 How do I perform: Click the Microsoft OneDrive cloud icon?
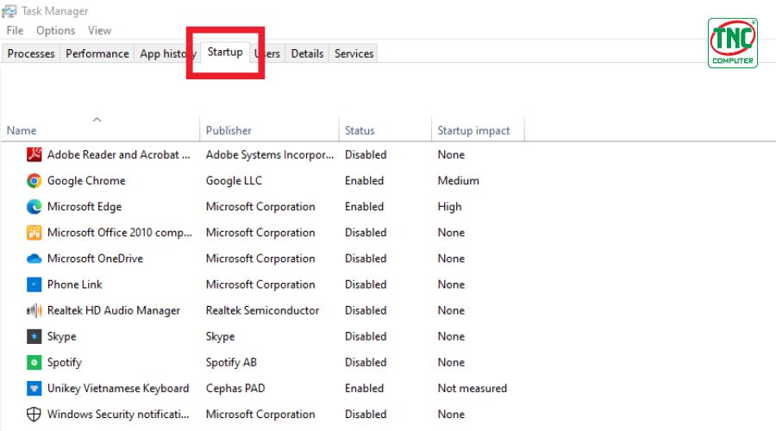34,259
